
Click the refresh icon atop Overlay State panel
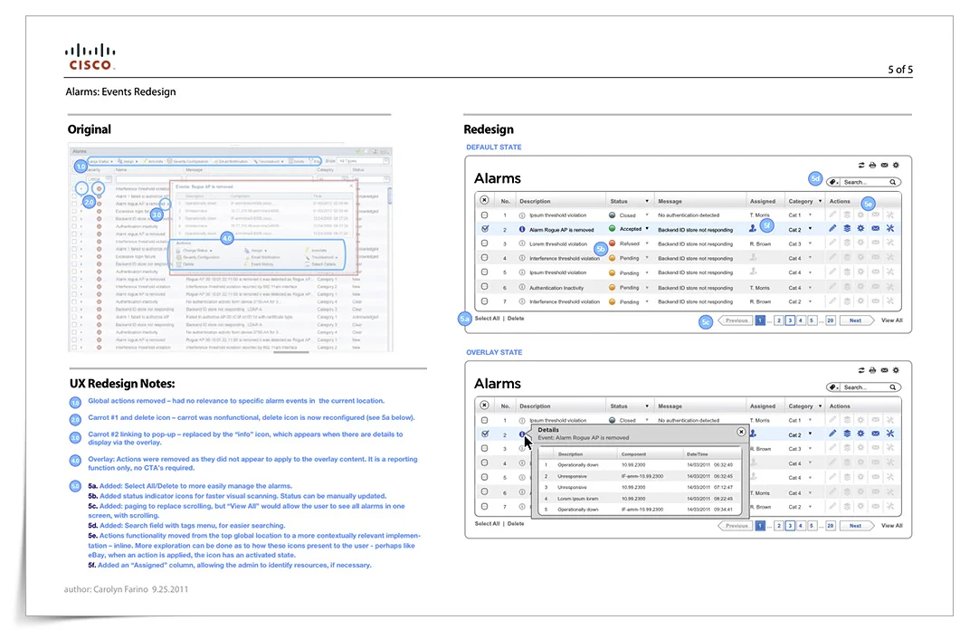pyautogui.click(x=861, y=370)
